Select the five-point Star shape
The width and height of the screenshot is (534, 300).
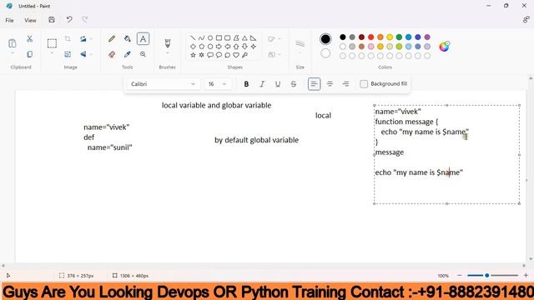point(193,55)
